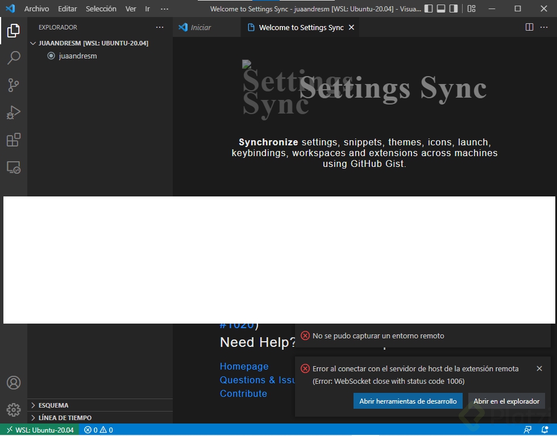Open the Ver menu

point(131,9)
